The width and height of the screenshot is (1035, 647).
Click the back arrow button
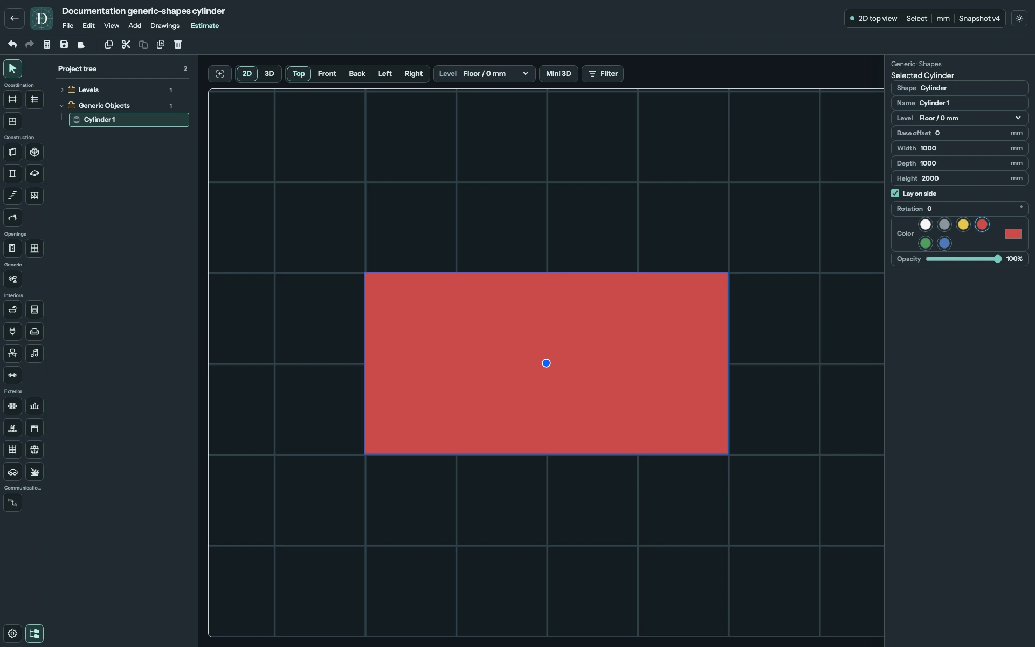pyautogui.click(x=15, y=18)
